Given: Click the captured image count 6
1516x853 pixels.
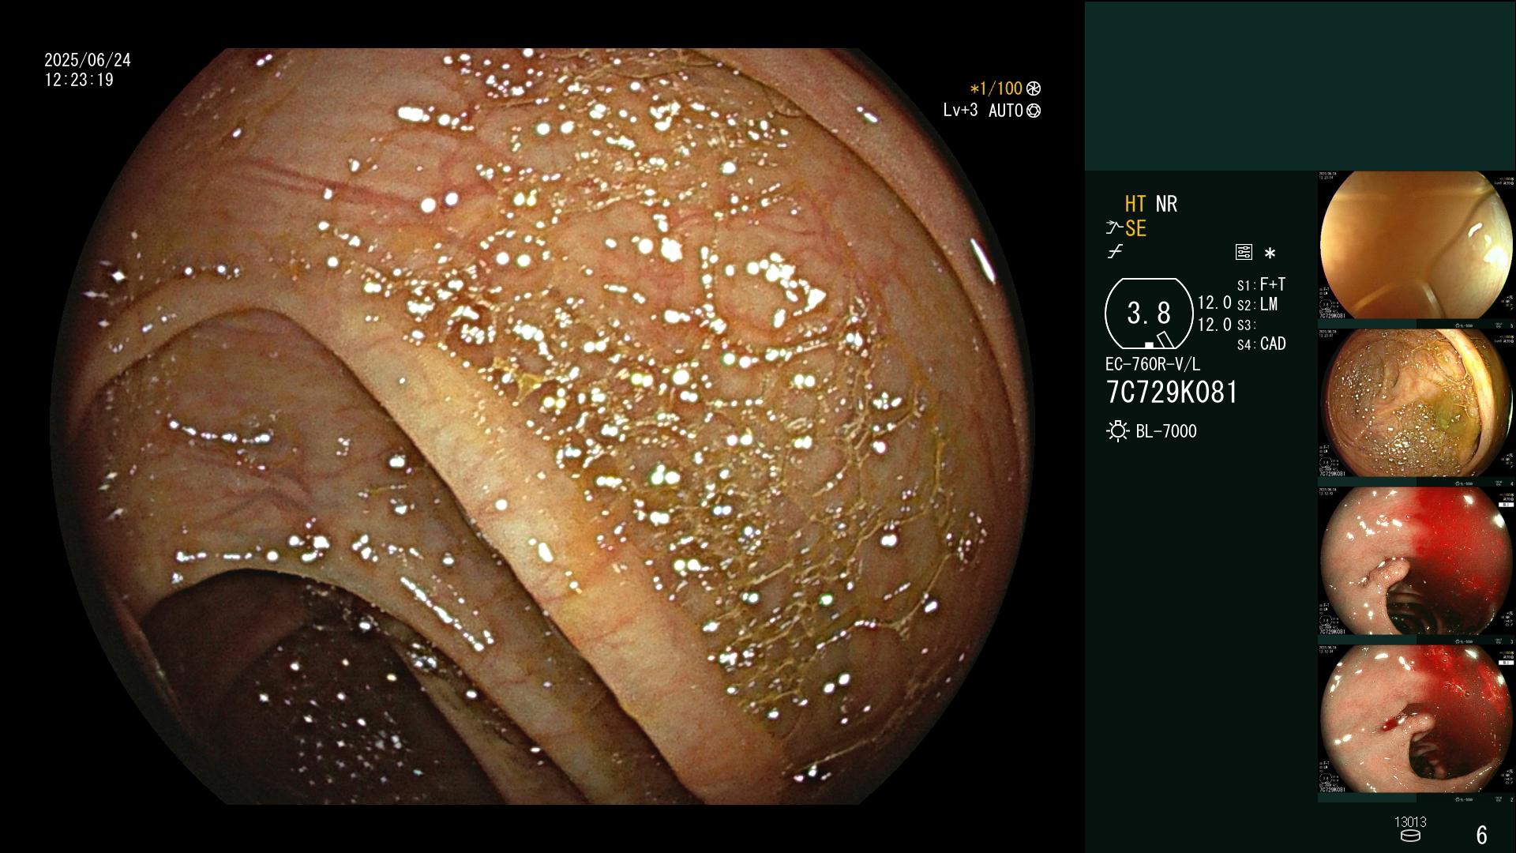Looking at the screenshot, I should [x=1482, y=835].
